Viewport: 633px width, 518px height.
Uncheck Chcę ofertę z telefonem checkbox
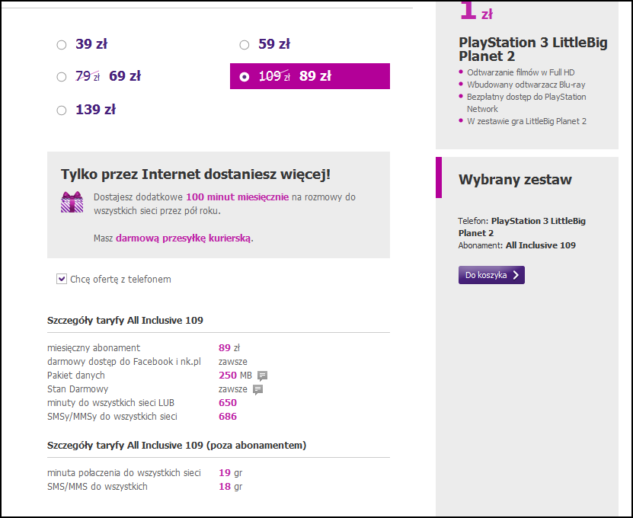[x=62, y=279]
